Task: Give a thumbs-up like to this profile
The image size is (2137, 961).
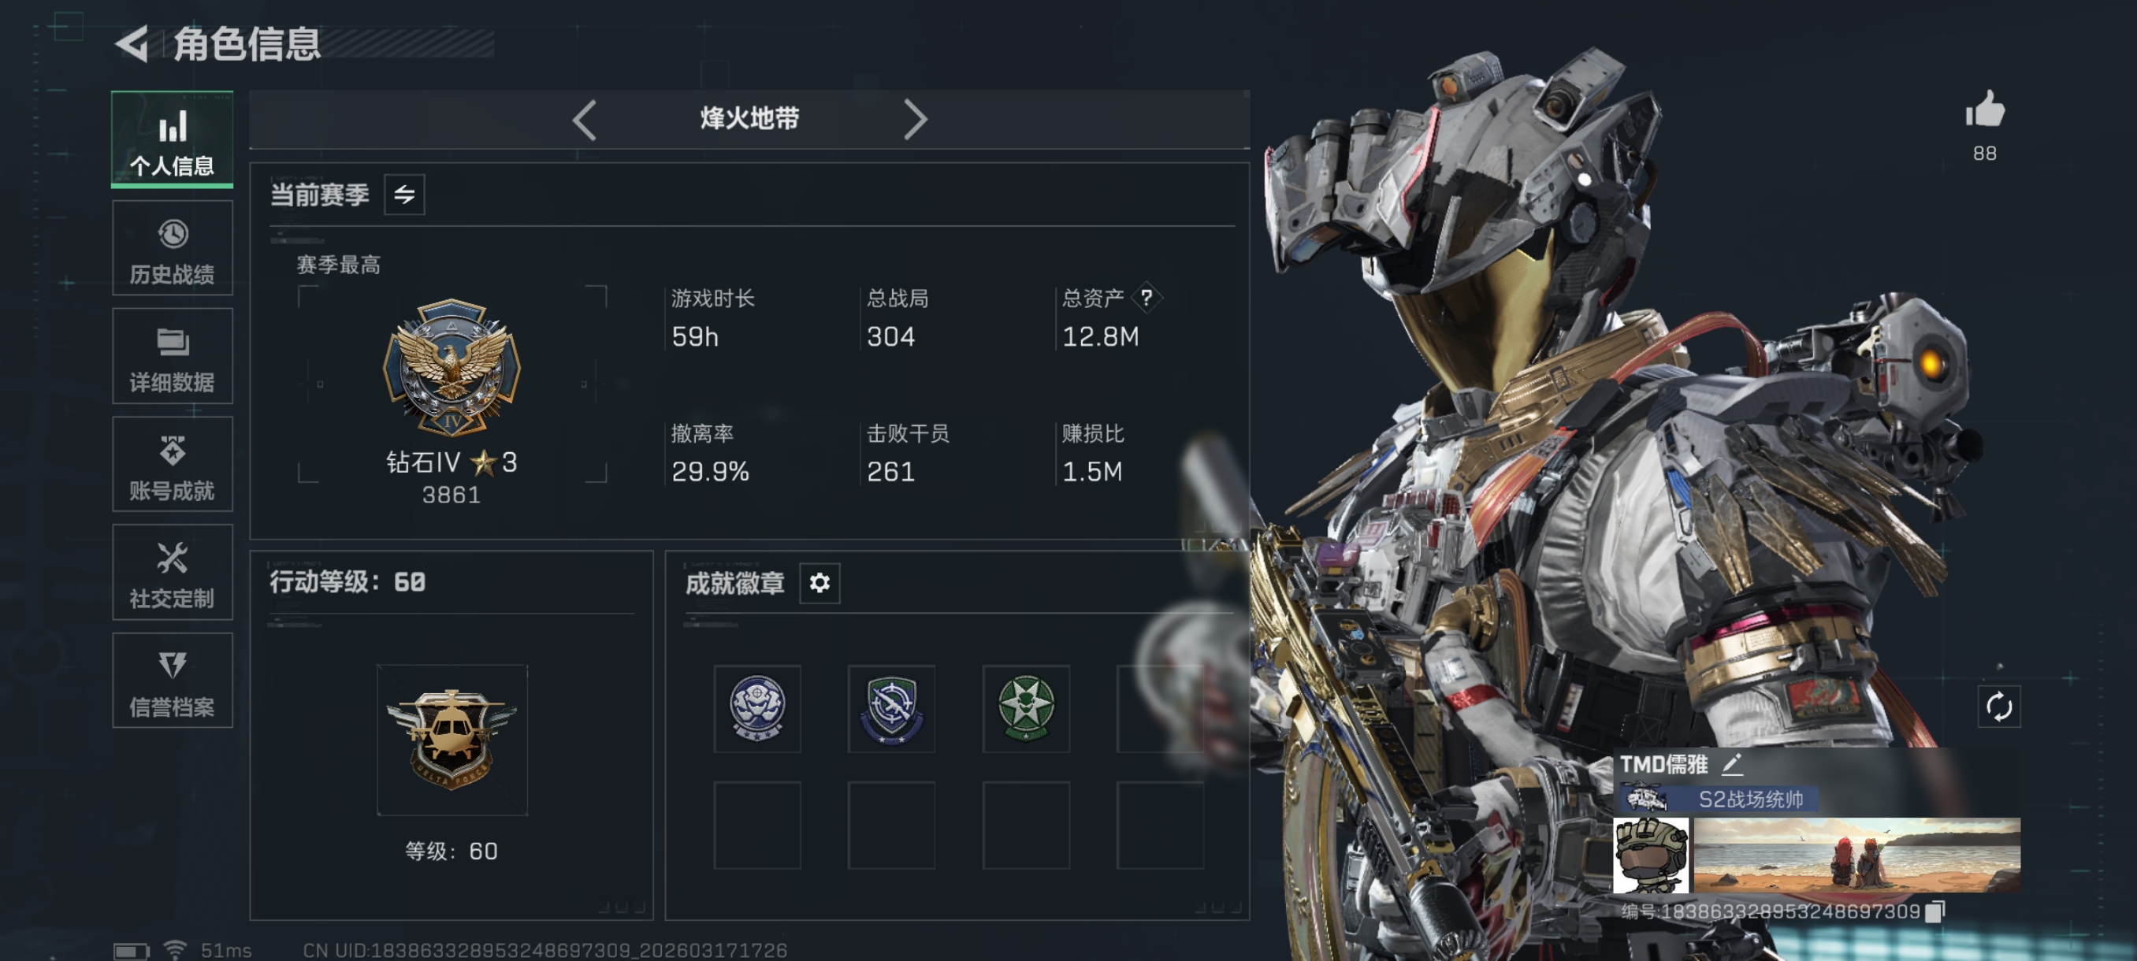Action: pos(1984,109)
